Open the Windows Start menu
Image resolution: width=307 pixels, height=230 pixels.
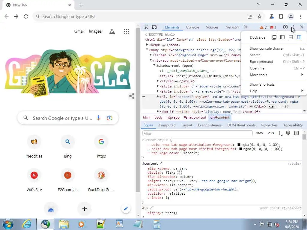(8, 224)
